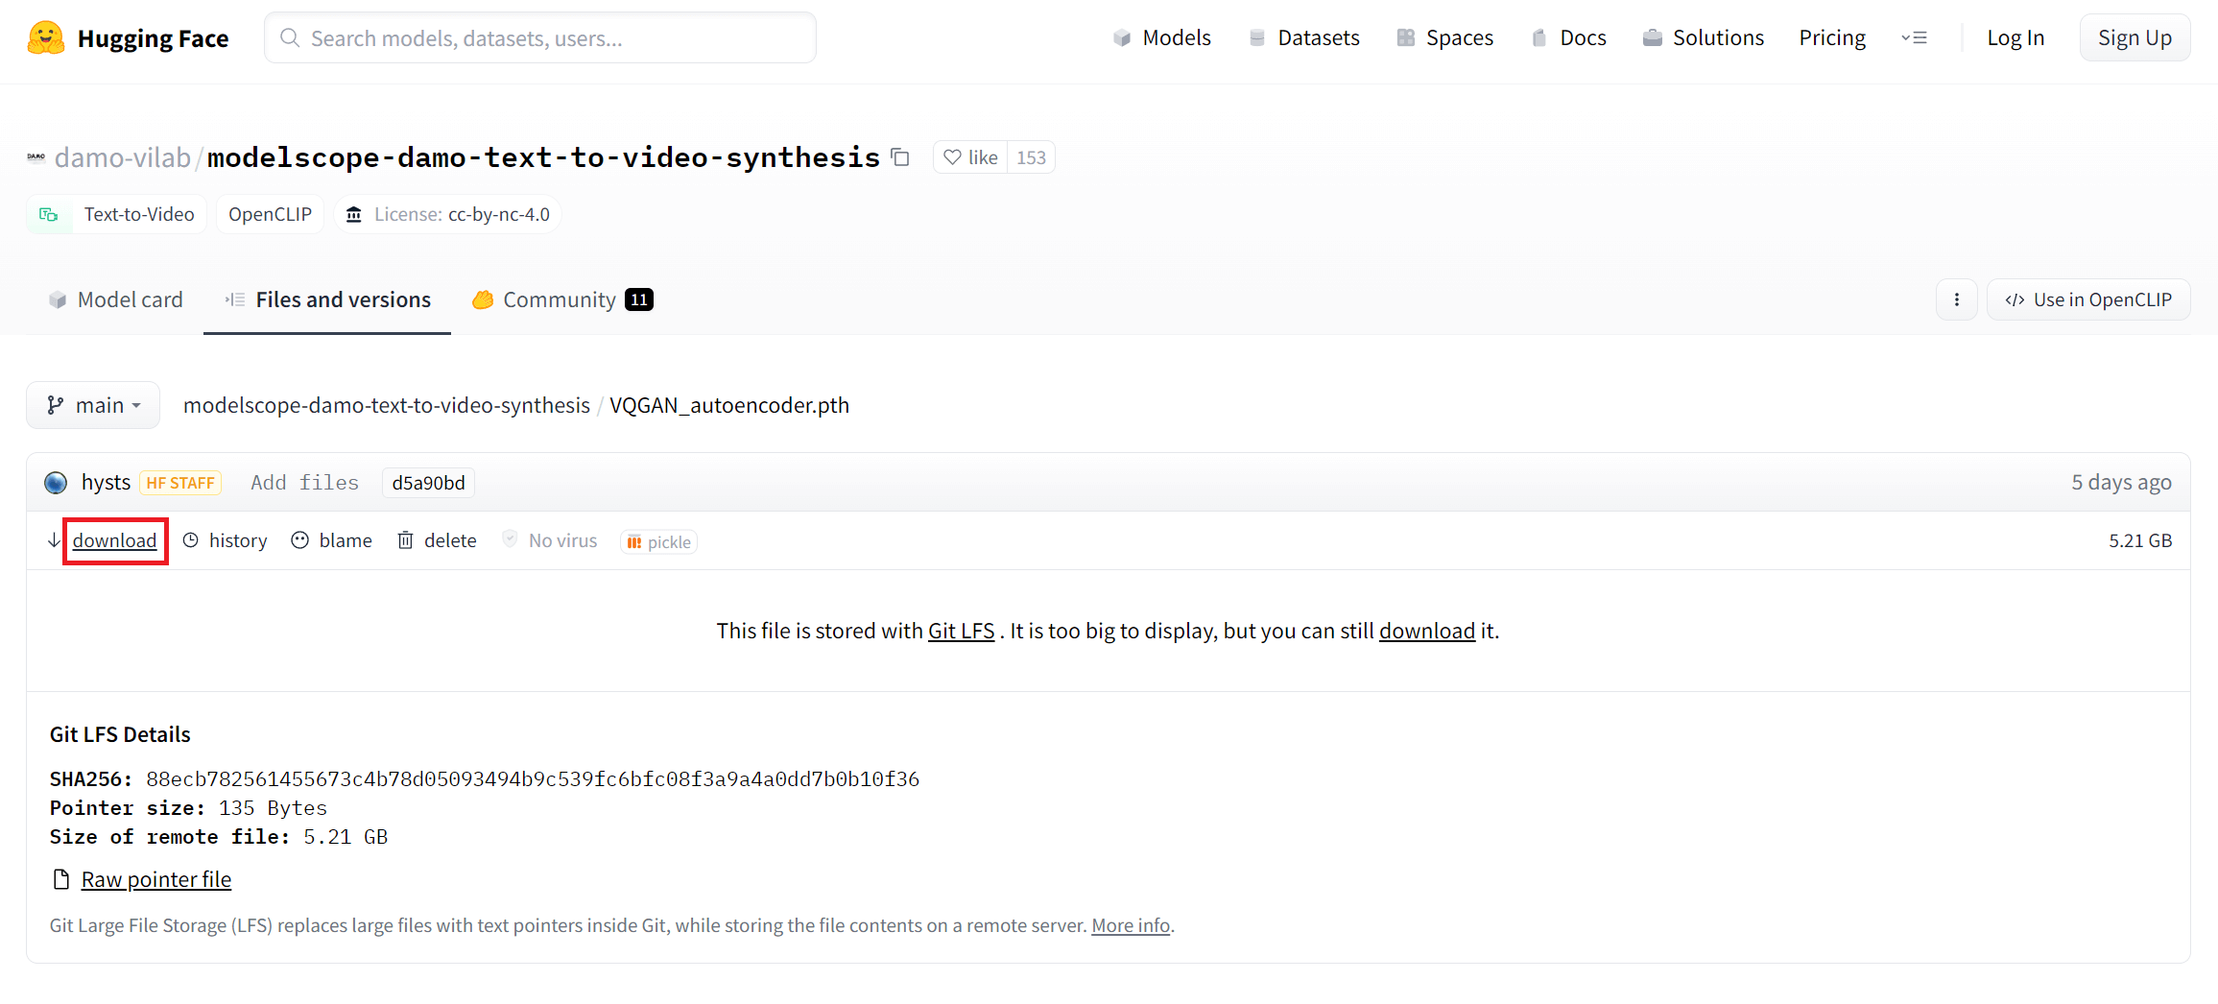Click the git branch icon

click(x=56, y=405)
